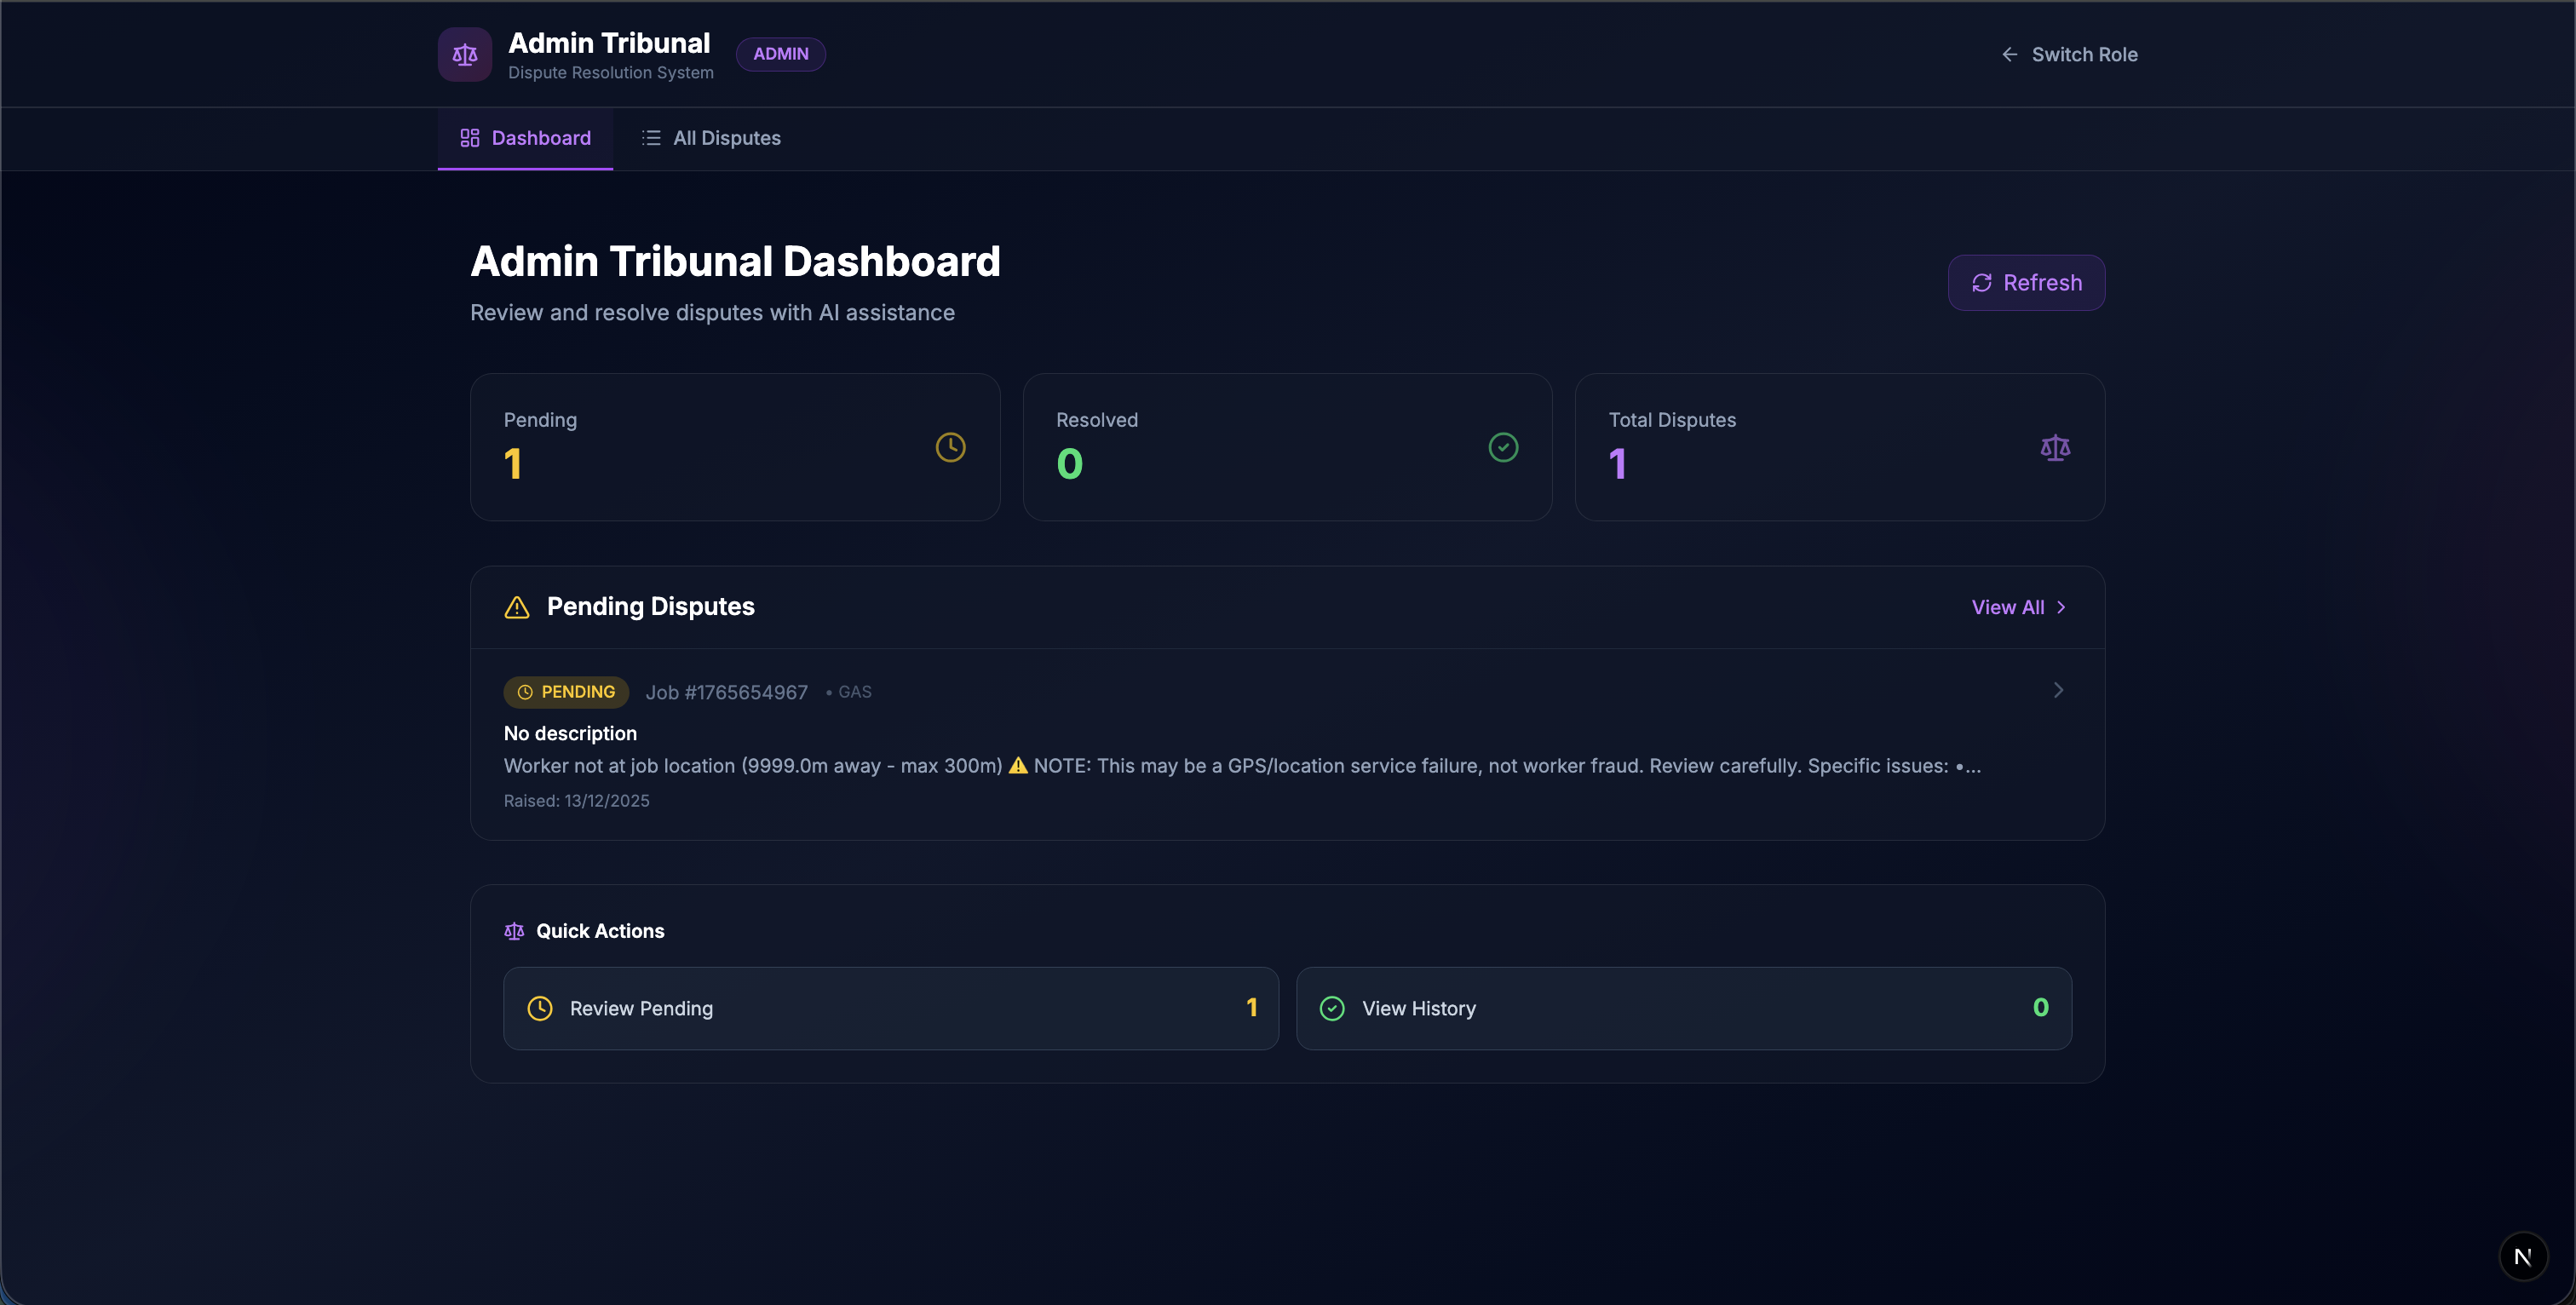The width and height of the screenshot is (2576, 1305).
Task: Open the Review Pending quick action
Action: point(890,1008)
